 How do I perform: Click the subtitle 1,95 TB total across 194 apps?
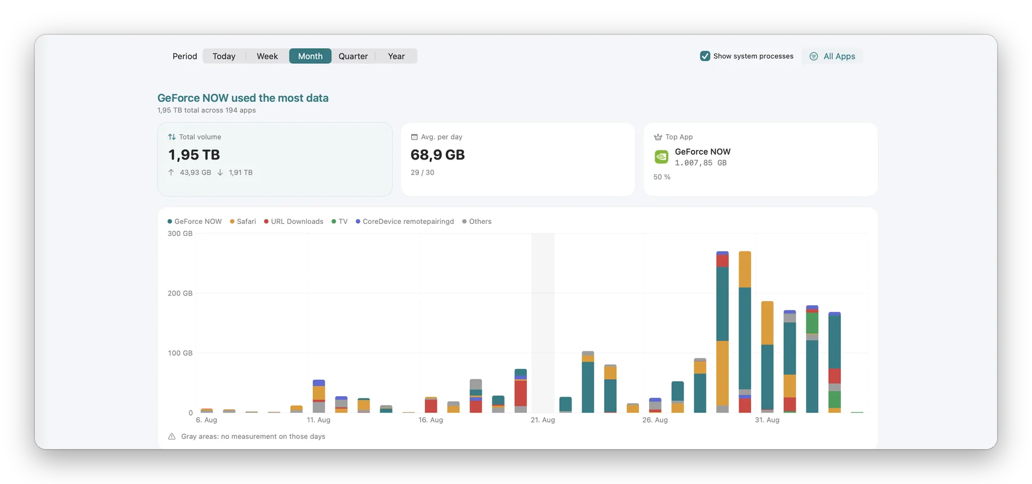[x=207, y=110]
